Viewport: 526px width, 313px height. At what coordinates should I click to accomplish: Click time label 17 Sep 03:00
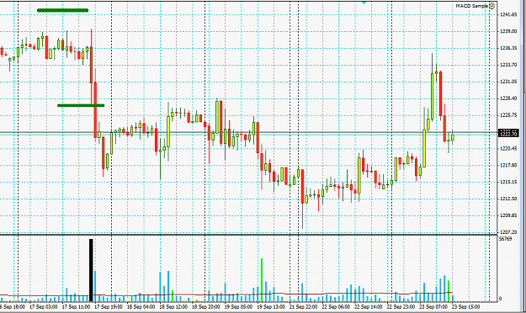(x=43, y=306)
